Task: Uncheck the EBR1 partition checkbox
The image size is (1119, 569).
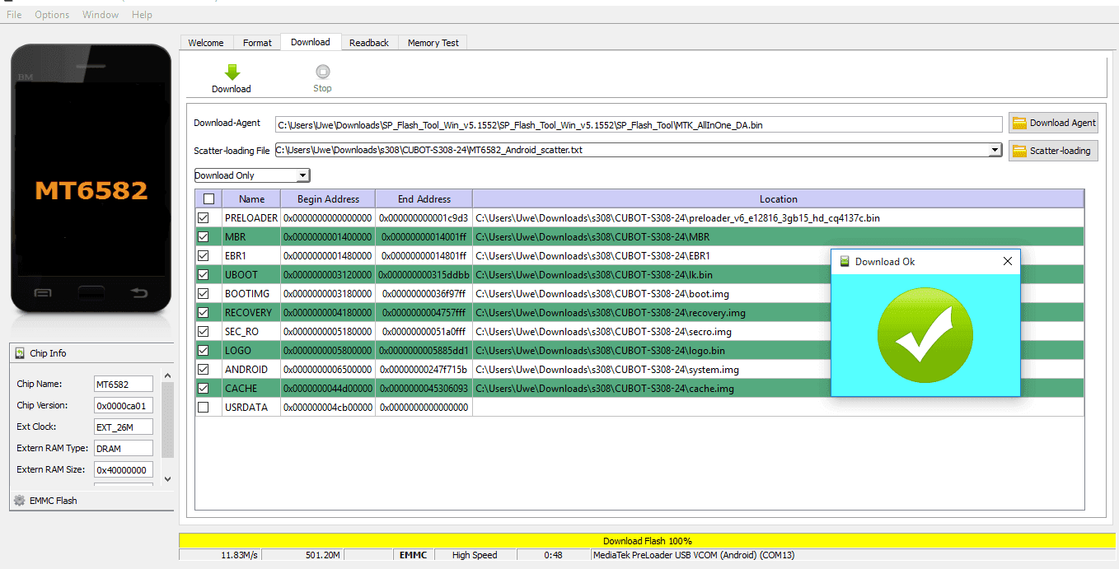Action: click(x=204, y=256)
